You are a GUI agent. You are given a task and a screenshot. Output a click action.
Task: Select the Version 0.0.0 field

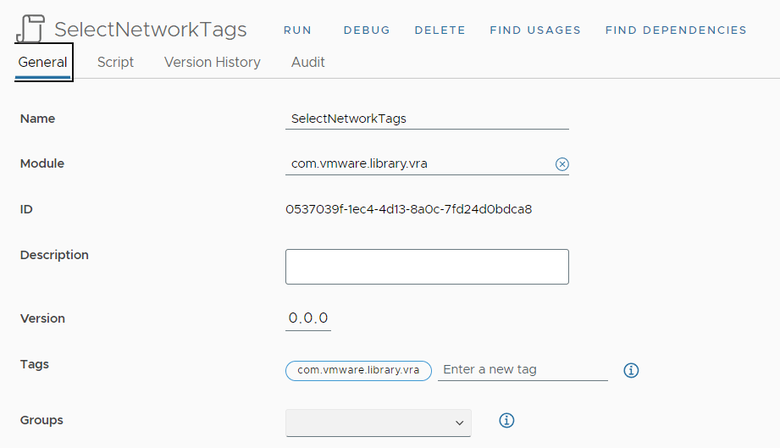308,318
